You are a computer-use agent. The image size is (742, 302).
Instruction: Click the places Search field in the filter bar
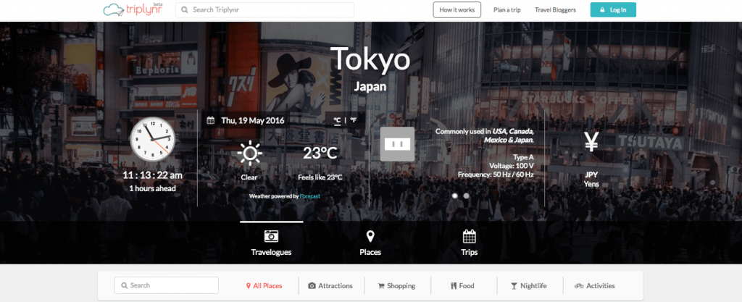point(167,285)
